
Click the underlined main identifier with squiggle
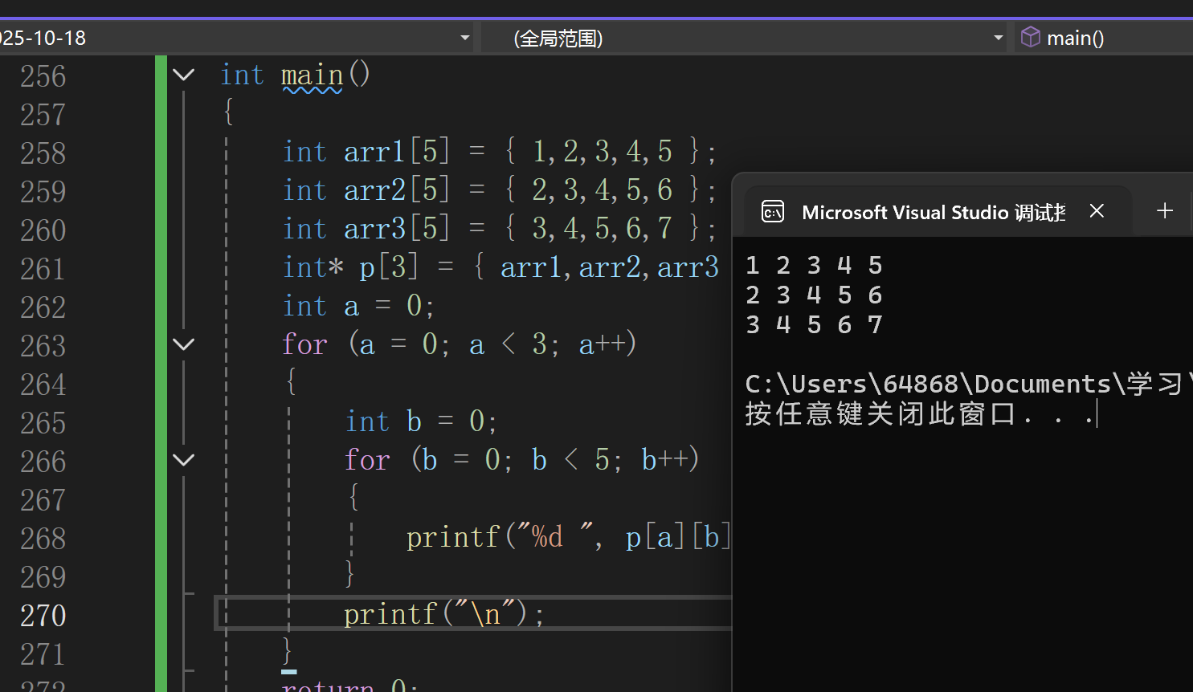pos(312,75)
